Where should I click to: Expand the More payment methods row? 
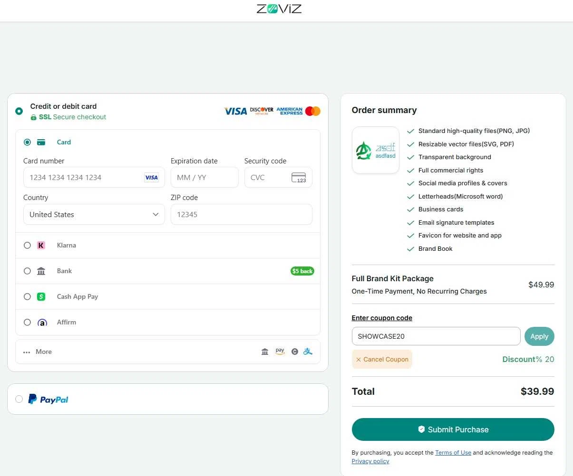pyautogui.click(x=168, y=352)
